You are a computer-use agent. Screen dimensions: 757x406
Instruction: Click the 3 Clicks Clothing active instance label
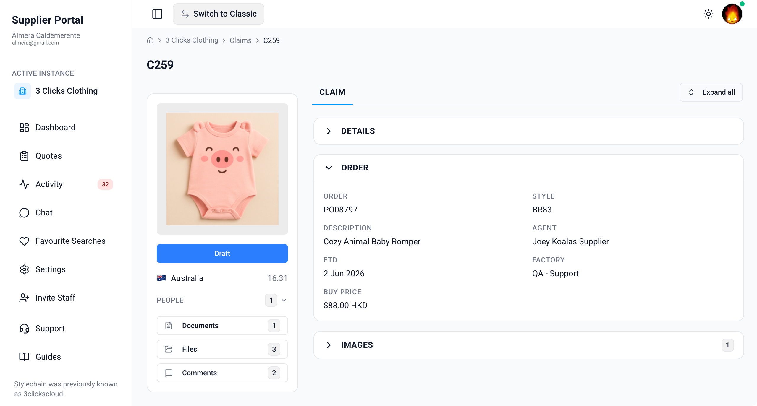67,91
